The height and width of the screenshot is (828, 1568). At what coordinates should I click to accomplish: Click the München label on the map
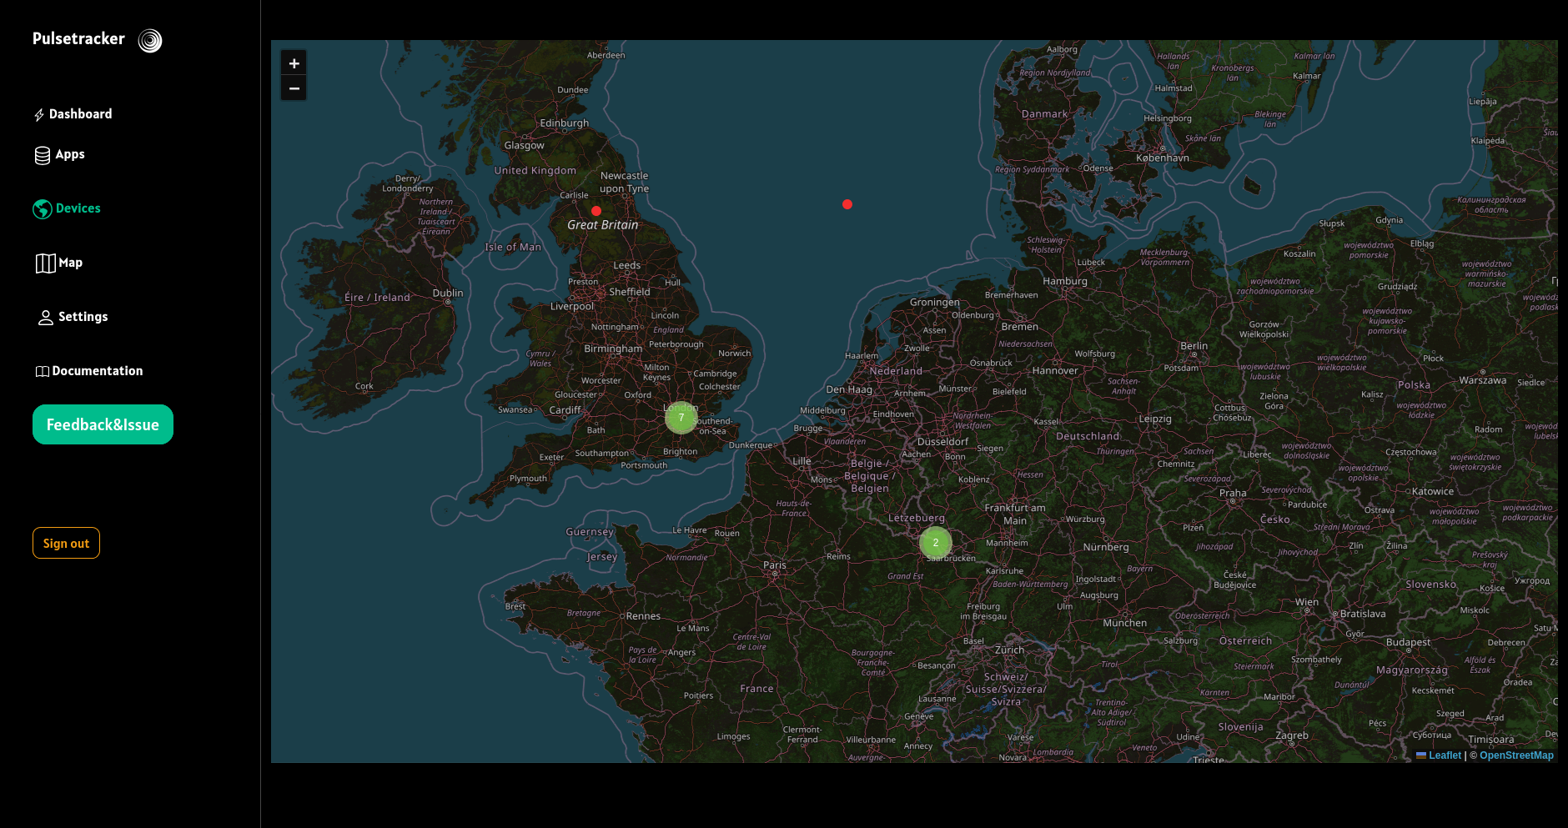pyautogui.click(x=1125, y=623)
